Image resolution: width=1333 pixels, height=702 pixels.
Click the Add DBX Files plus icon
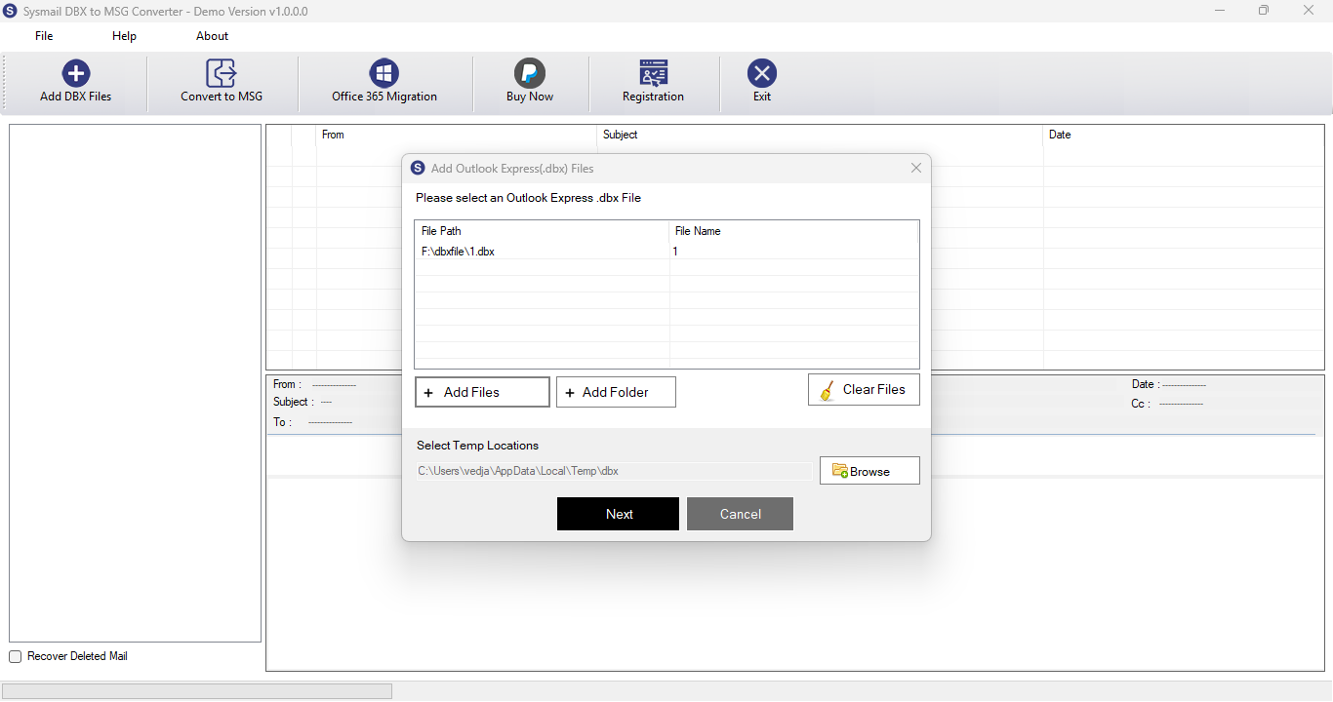[76, 73]
